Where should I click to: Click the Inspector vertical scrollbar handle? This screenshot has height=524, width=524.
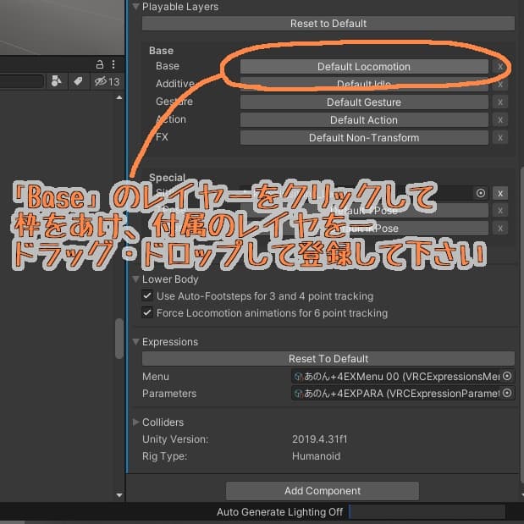tap(119, 339)
